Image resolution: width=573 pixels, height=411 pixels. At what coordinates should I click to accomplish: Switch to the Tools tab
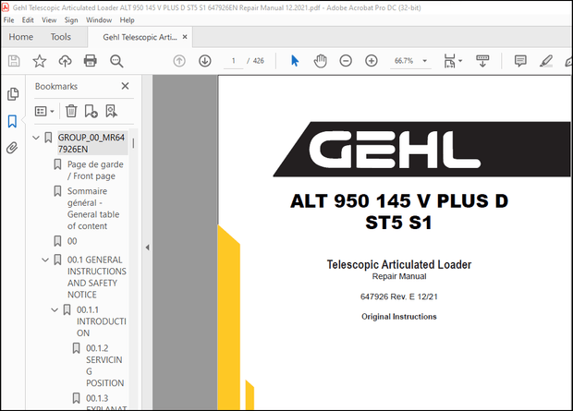coord(61,37)
